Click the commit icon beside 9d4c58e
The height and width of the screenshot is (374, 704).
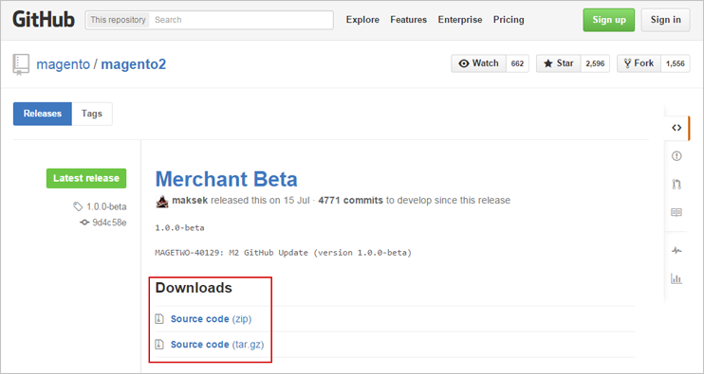tap(84, 223)
